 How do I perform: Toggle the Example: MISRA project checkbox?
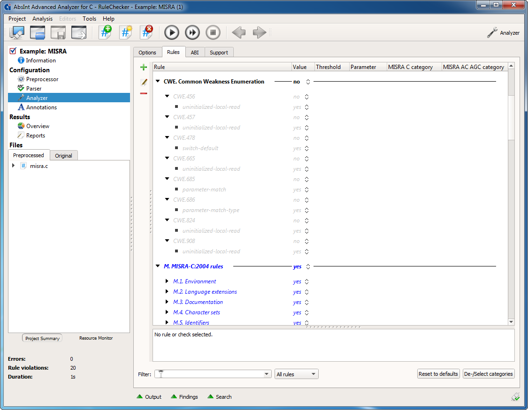pos(13,51)
